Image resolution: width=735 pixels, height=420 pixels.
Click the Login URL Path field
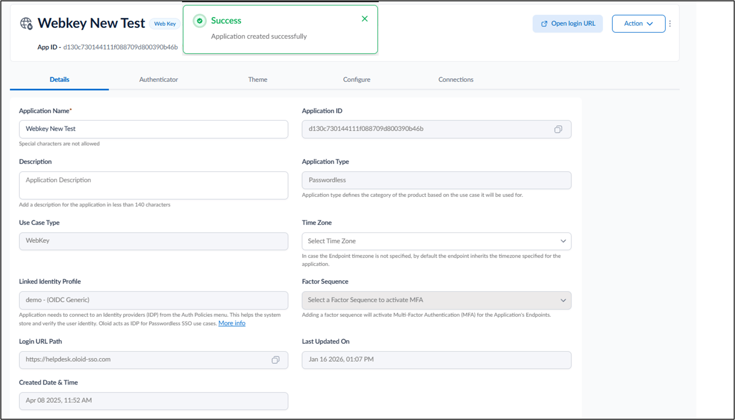point(153,360)
